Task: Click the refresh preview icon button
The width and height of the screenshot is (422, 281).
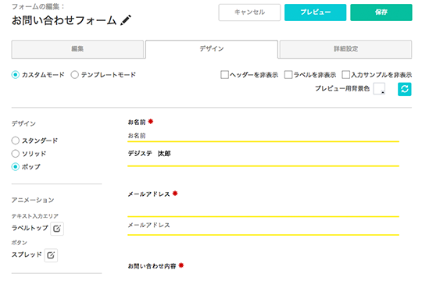Action: 404,89
